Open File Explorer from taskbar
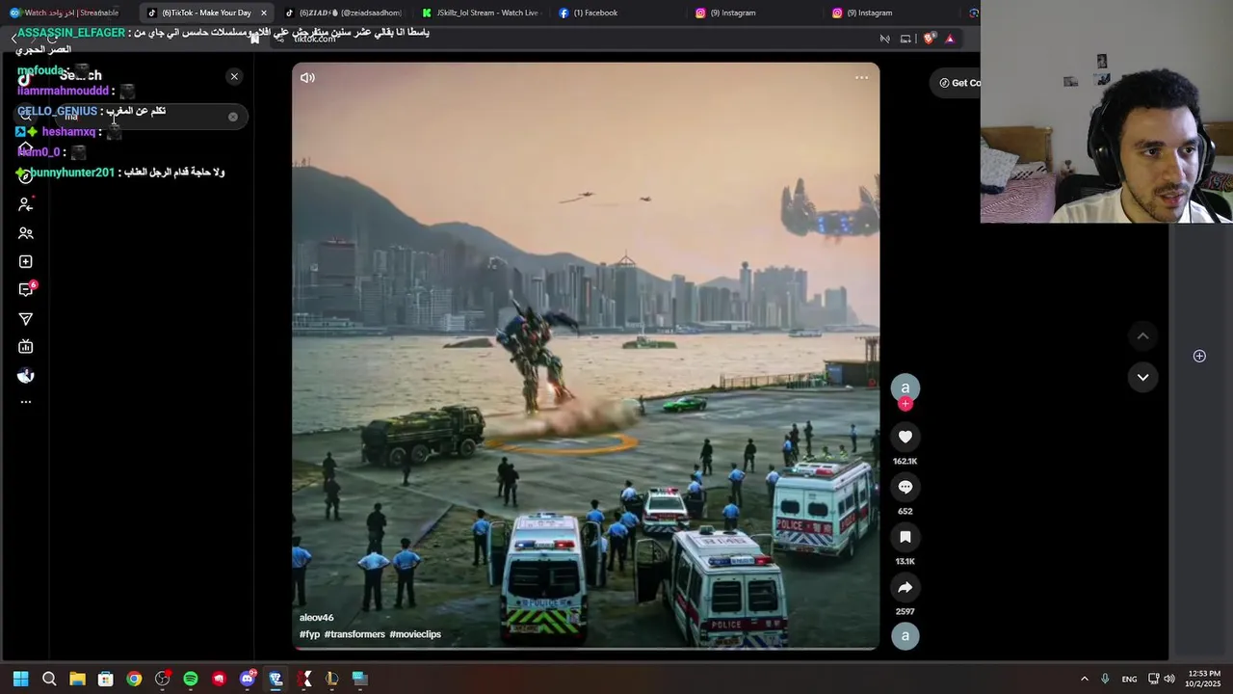 click(x=77, y=679)
